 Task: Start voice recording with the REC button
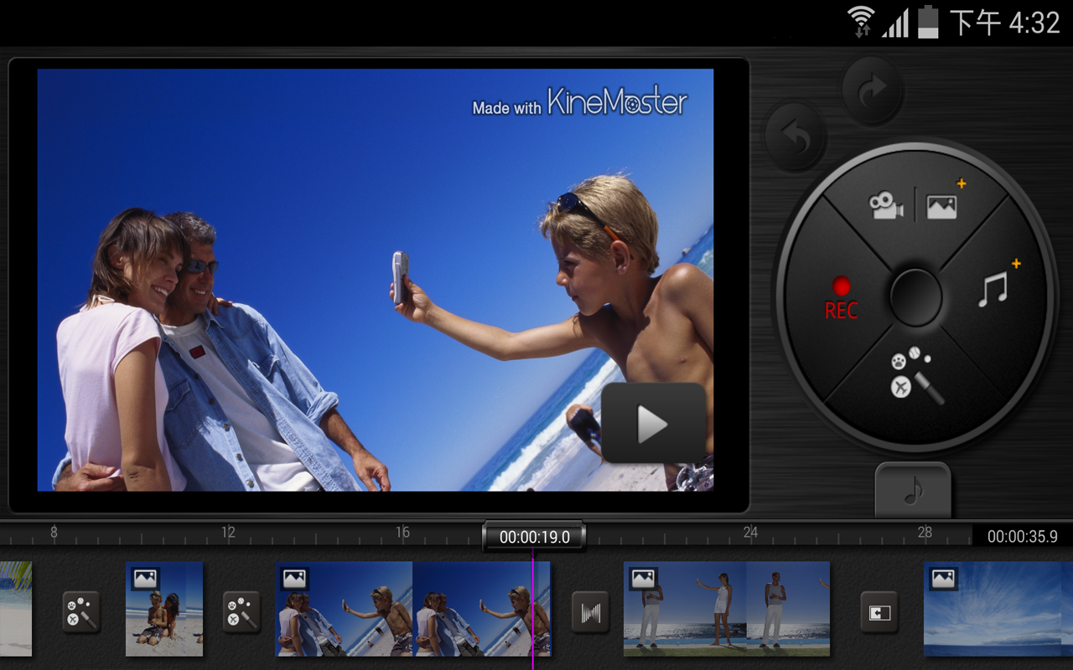pyautogui.click(x=841, y=299)
